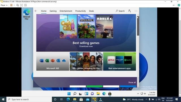
Task: Enter VMware full screen mode
Action: pyautogui.click(x=21, y=5)
